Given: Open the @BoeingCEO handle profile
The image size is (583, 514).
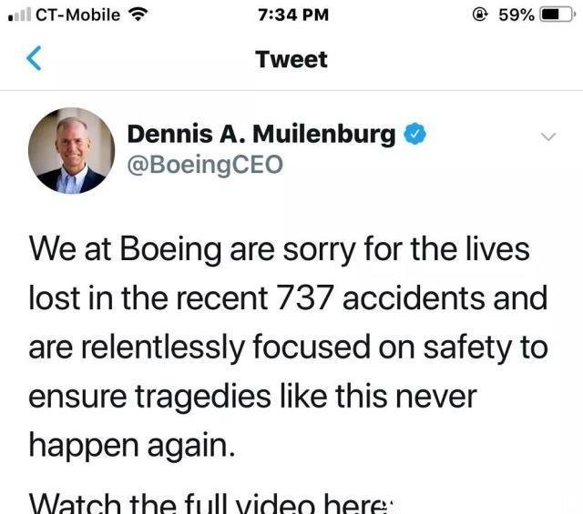Looking at the screenshot, I should [x=205, y=165].
